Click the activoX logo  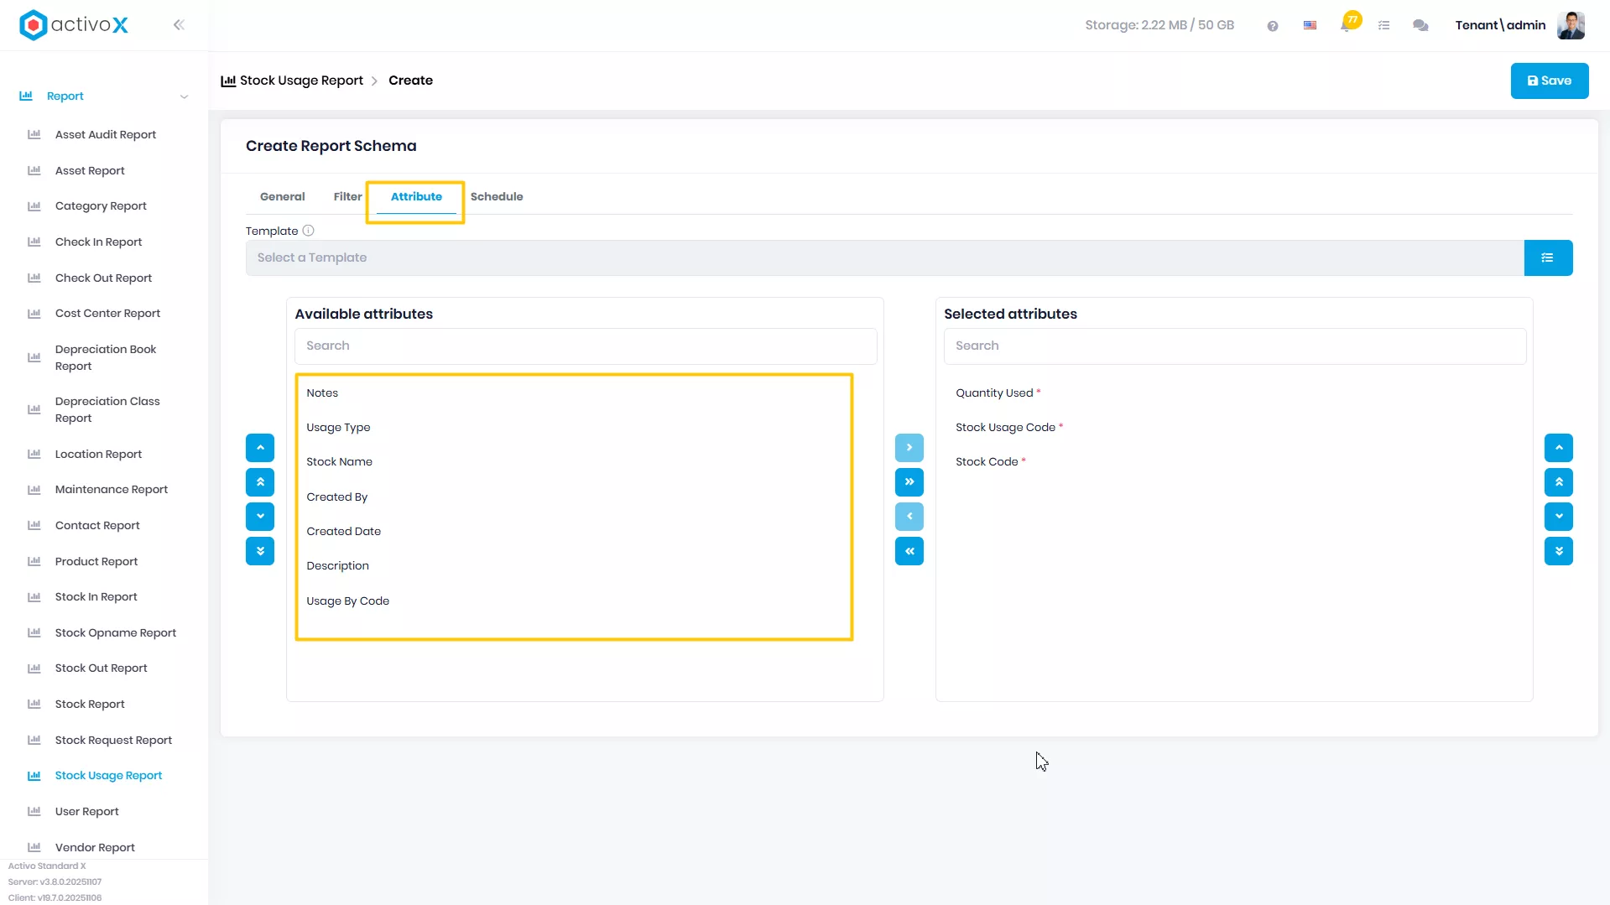[x=74, y=25]
